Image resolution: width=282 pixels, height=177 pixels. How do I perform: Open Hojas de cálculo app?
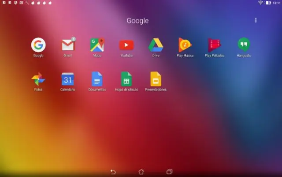(x=126, y=79)
